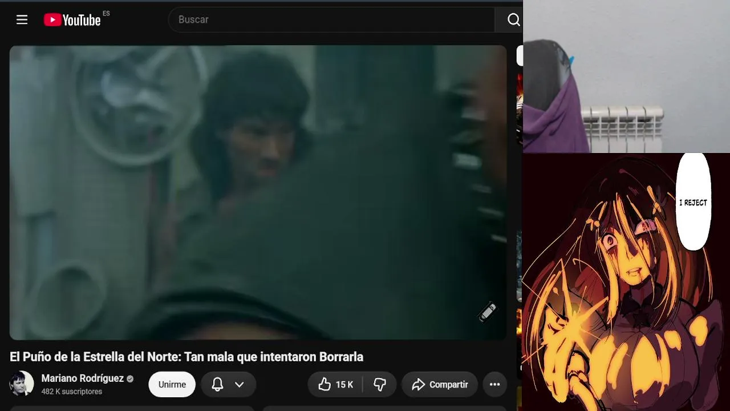The image size is (730, 411).
Task: Open Mariano Rodríguez channel avatar
Action: click(22, 384)
